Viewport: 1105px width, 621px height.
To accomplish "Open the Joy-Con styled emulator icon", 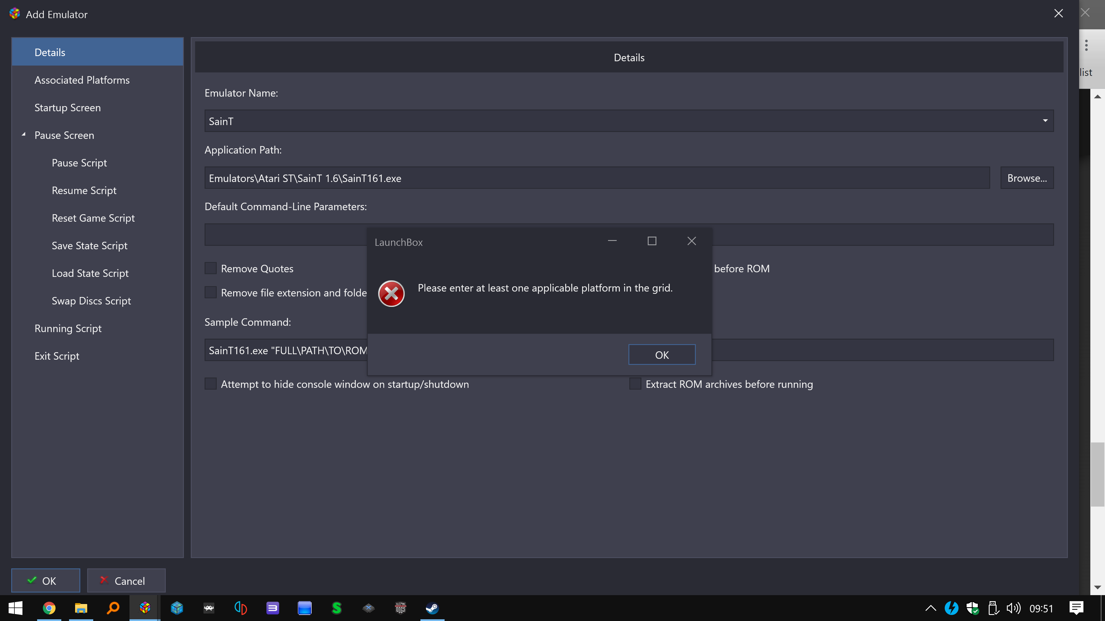I will (241, 608).
